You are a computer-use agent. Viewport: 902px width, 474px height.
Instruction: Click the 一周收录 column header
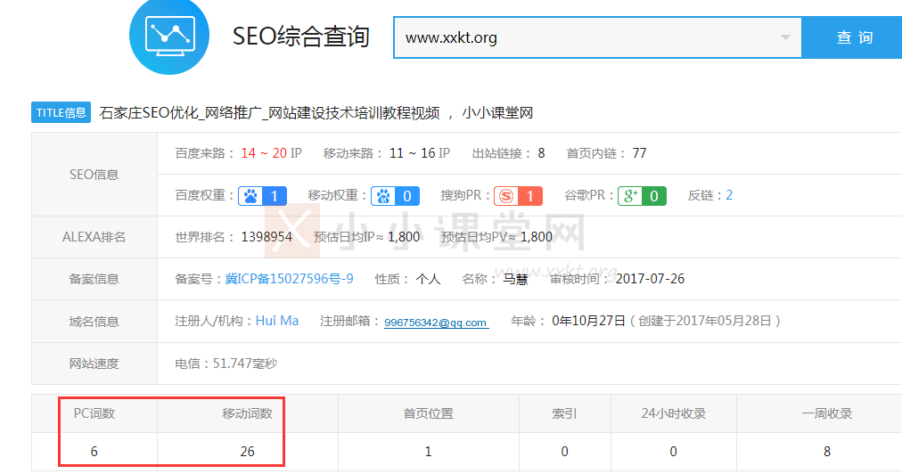pos(826,413)
